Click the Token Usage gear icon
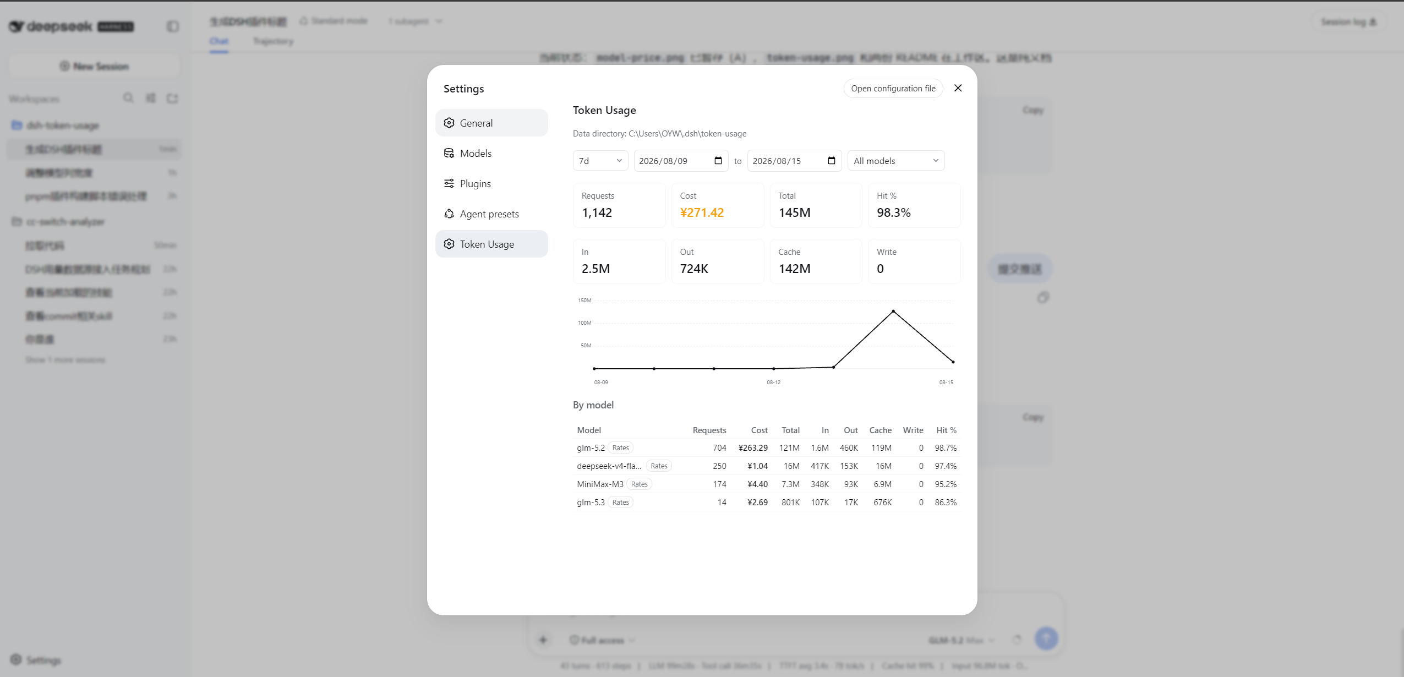The width and height of the screenshot is (1404, 677). click(x=449, y=244)
